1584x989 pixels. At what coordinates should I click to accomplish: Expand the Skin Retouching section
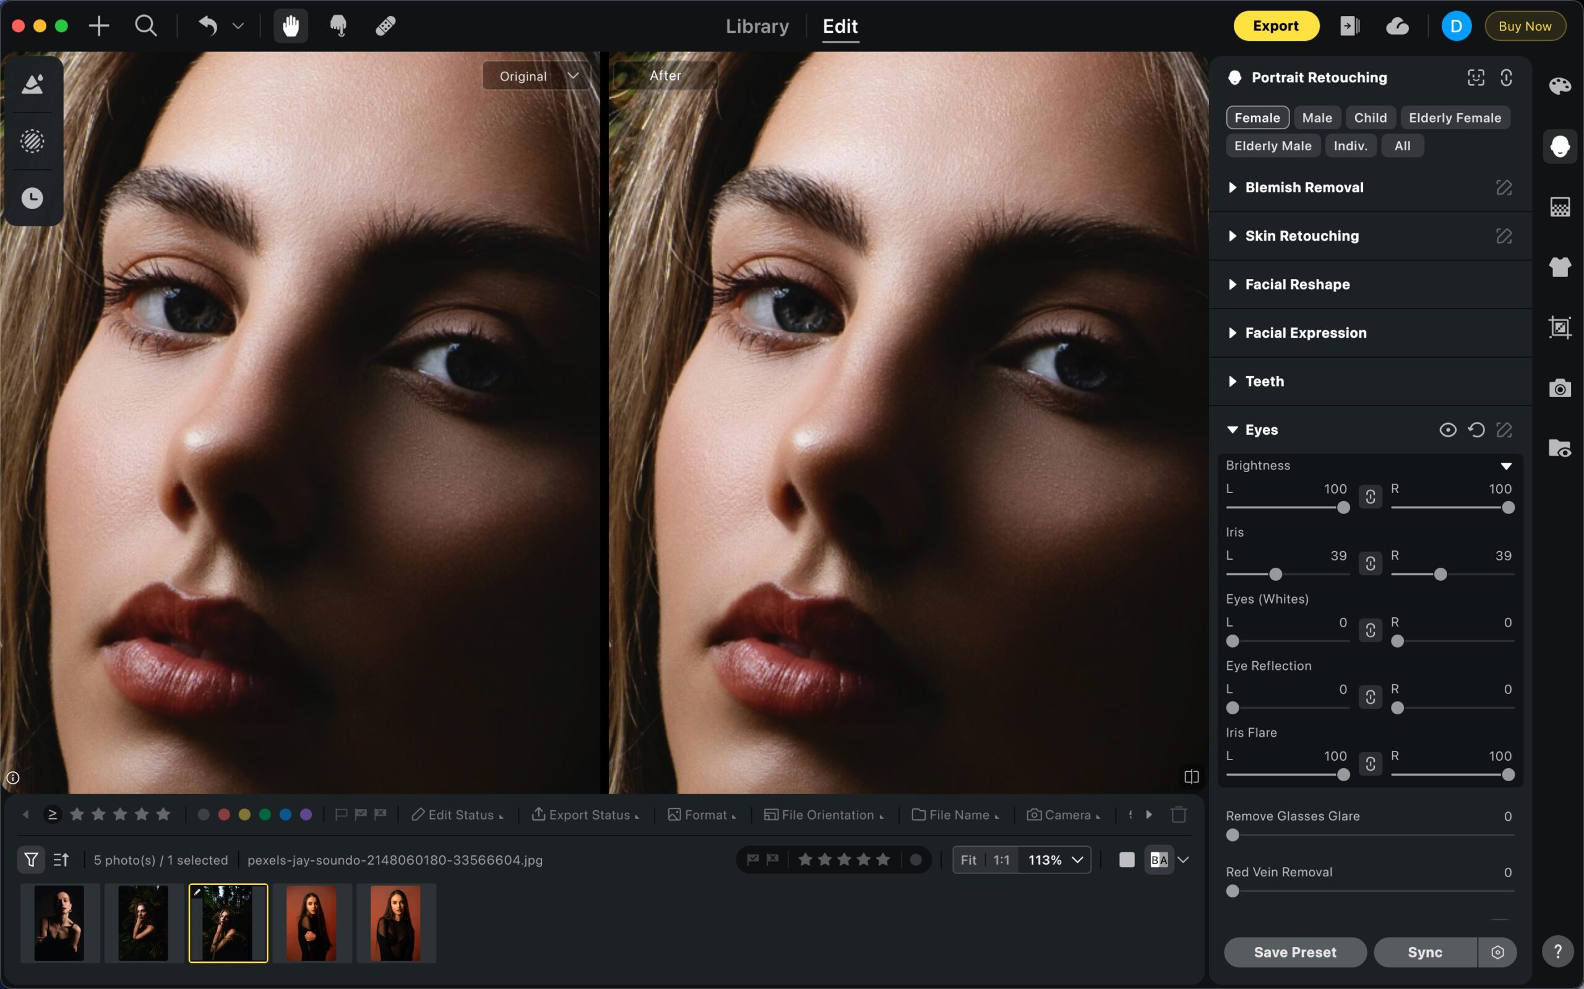coord(1301,236)
